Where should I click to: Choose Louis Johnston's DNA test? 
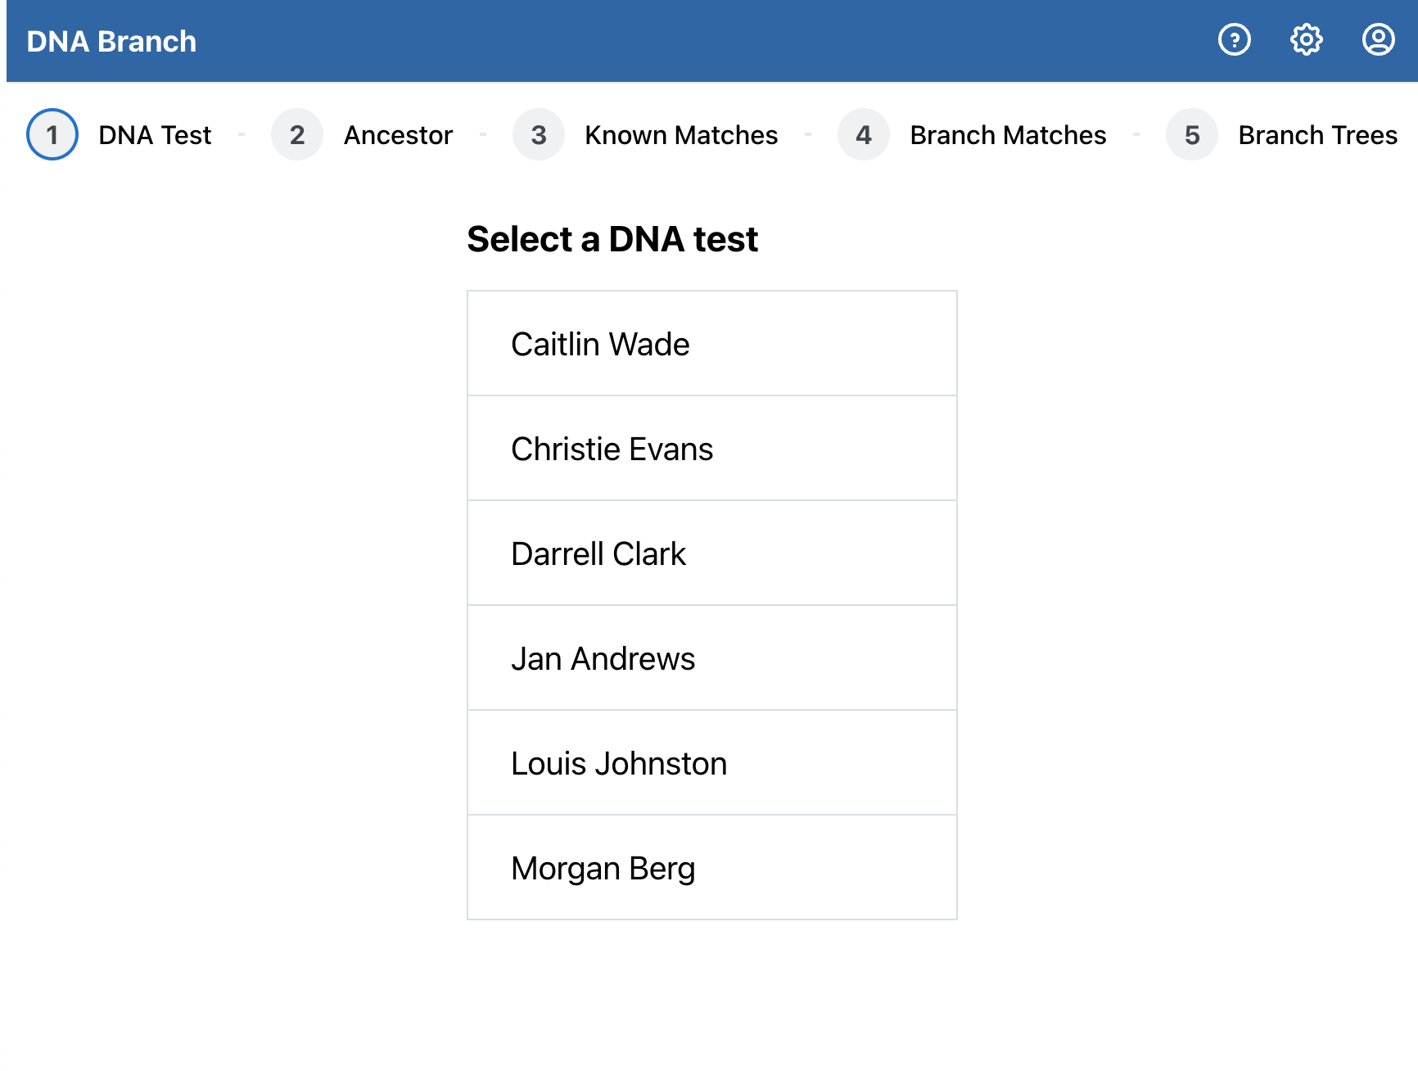[711, 763]
